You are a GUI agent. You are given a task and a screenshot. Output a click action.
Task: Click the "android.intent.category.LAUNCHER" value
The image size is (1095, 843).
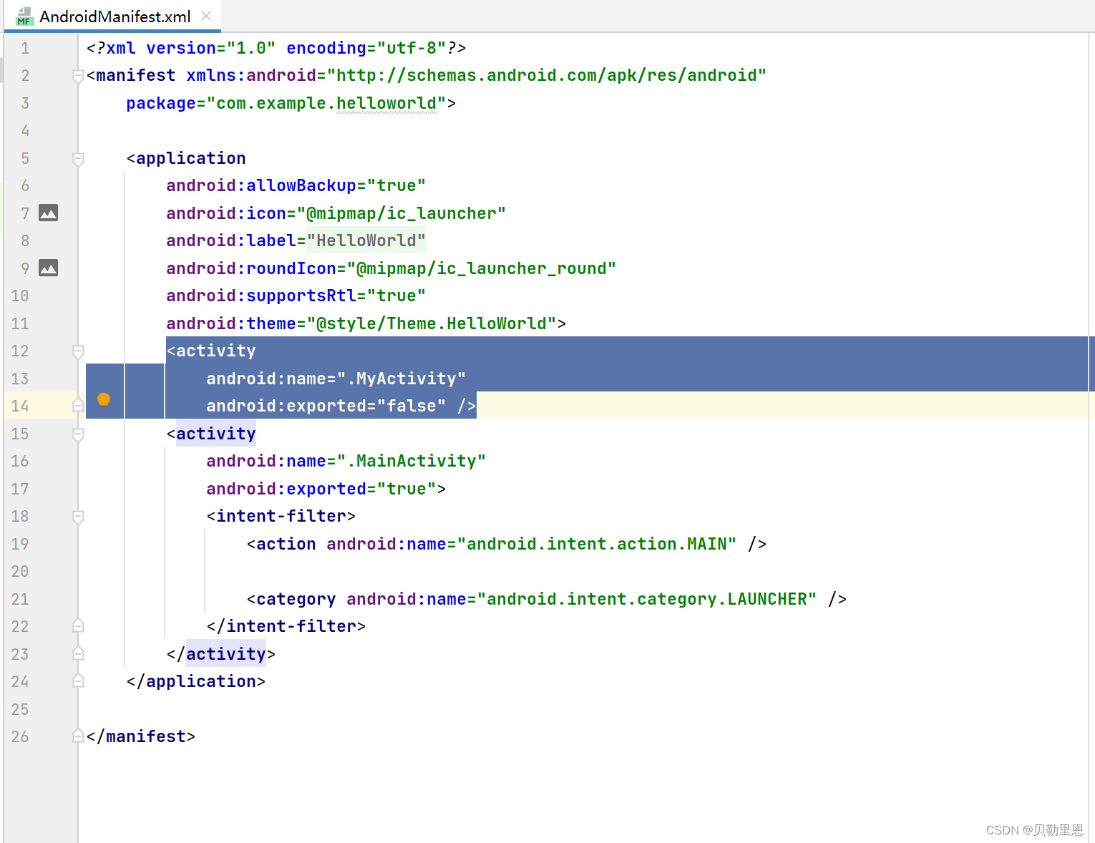pyautogui.click(x=647, y=599)
